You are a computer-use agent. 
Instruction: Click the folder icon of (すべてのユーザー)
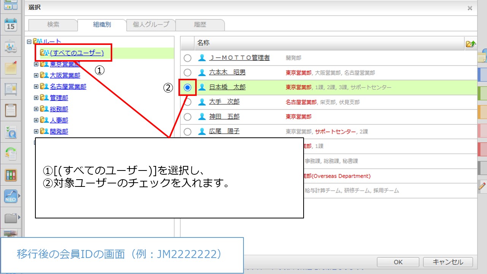[45, 53]
